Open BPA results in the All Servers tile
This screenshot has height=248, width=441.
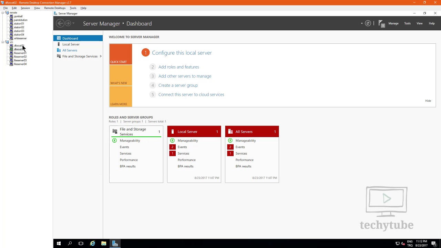tap(243, 166)
